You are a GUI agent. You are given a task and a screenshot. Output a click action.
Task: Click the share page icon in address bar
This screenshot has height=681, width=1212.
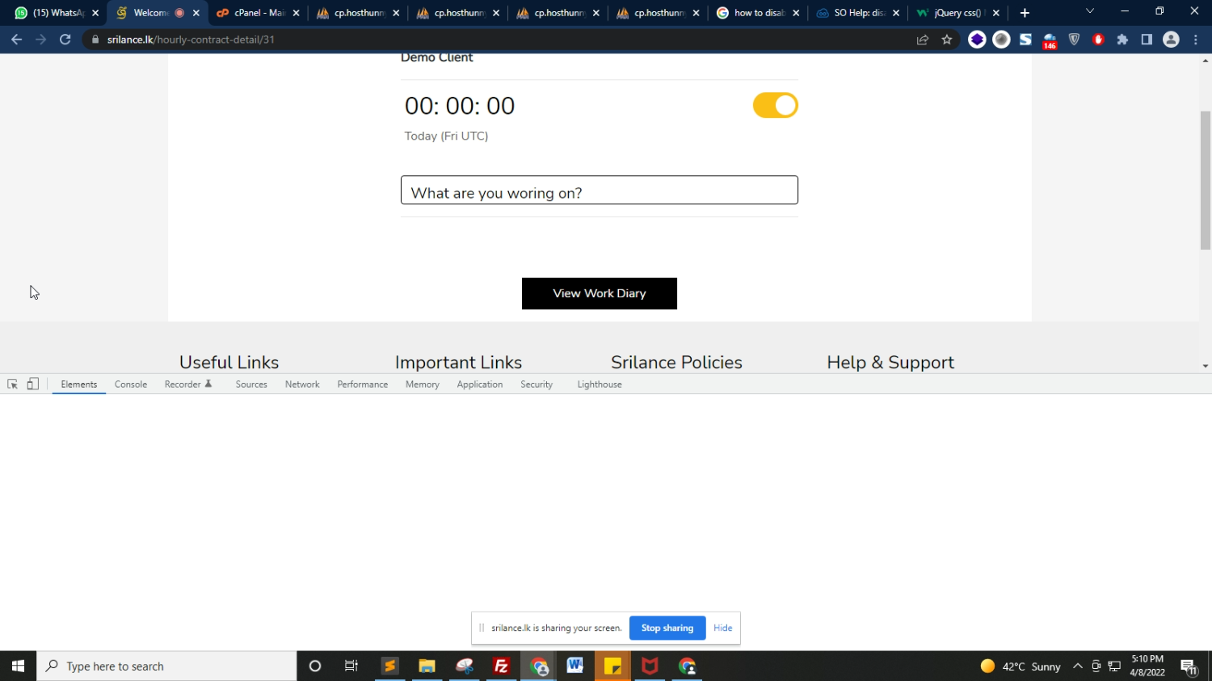coord(923,40)
